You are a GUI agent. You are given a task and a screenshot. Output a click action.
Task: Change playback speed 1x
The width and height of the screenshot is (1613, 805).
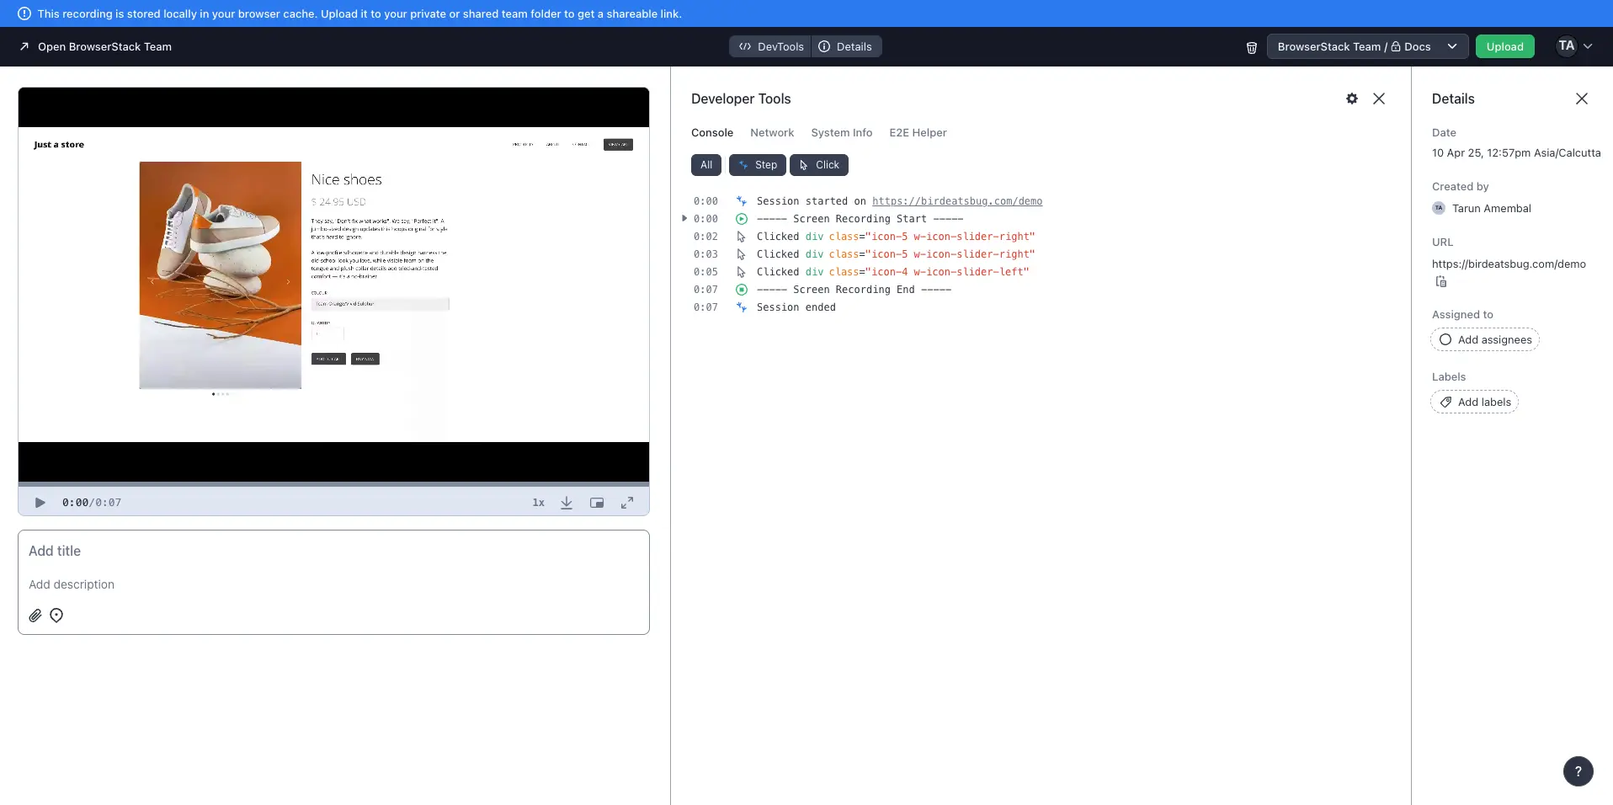pos(538,503)
